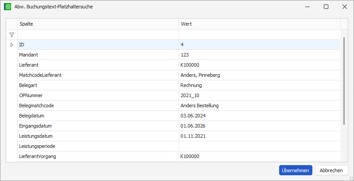
Task: Click the value 4 in ID row
Action: coord(182,45)
